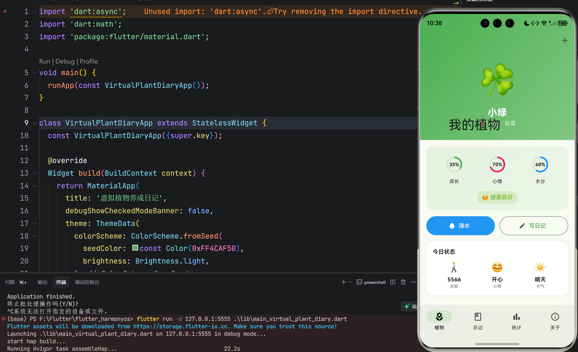
Task: Click the green sparkle AI icon in terminal
Action: click(407, 306)
